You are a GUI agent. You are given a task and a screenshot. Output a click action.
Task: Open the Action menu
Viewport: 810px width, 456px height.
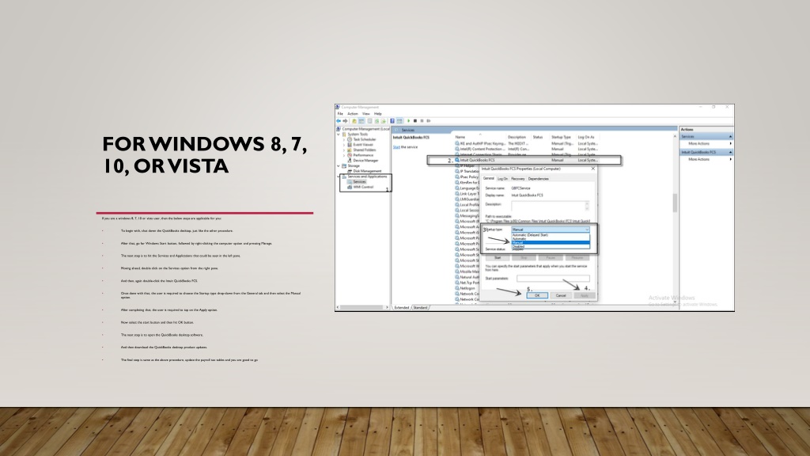pos(353,114)
